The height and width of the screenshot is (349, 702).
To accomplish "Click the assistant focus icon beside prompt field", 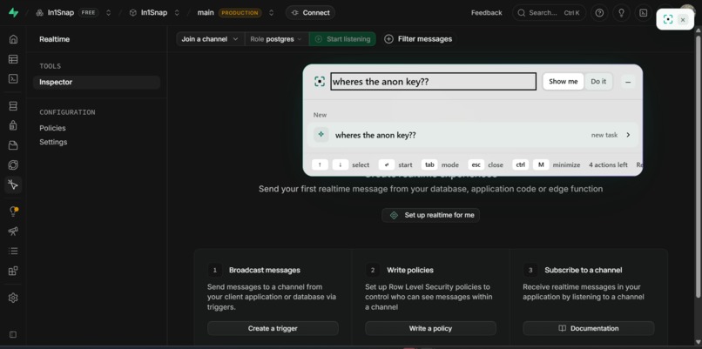I will [x=320, y=82].
